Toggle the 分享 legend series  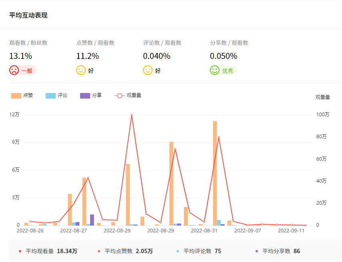coord(91,95)
